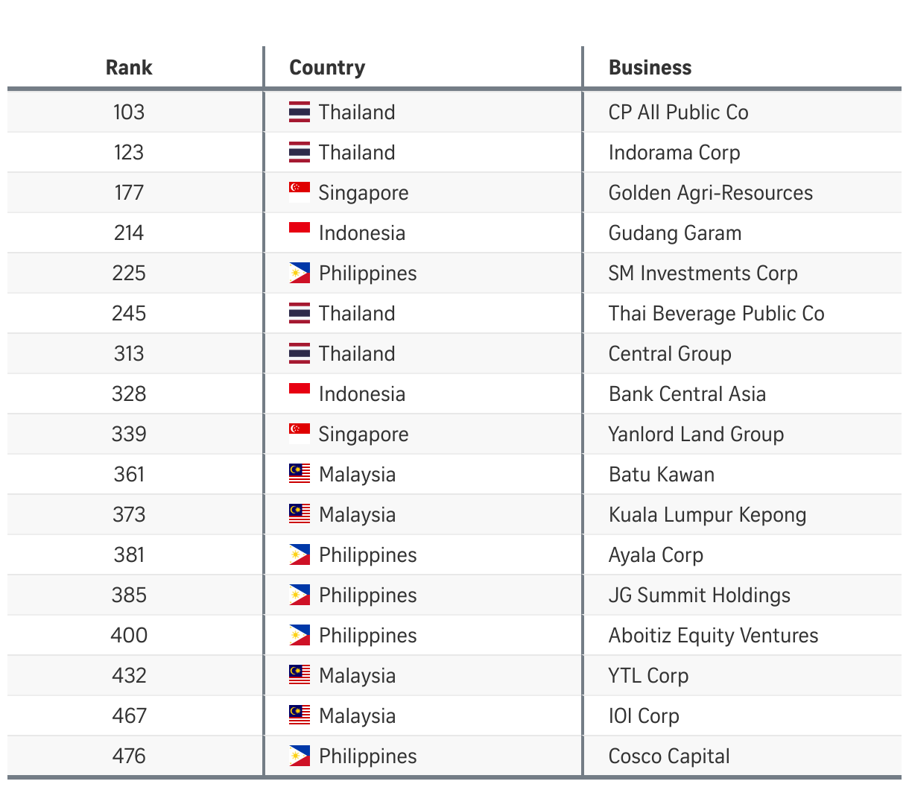Click the Thailand flag in Central Group row
The height and width of the screenshot is (787, 909).
click(x=300, y=353)
